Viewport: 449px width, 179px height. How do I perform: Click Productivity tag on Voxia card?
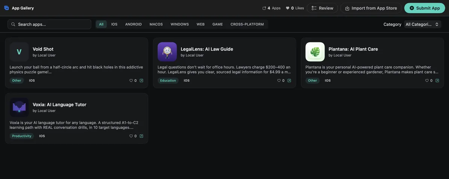coord(22,136)
